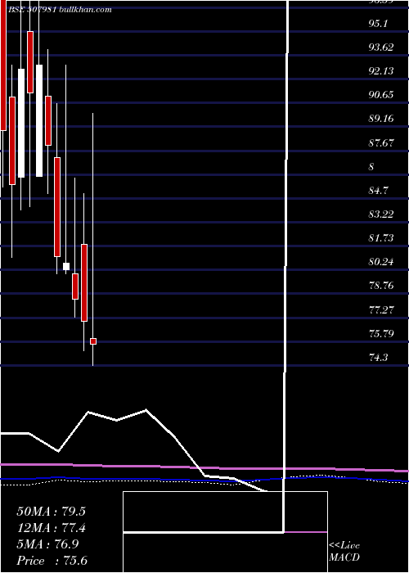Click the 12MA : 77.4 readout
This screenshot has height=573, width=409.
tap(51, 528)
